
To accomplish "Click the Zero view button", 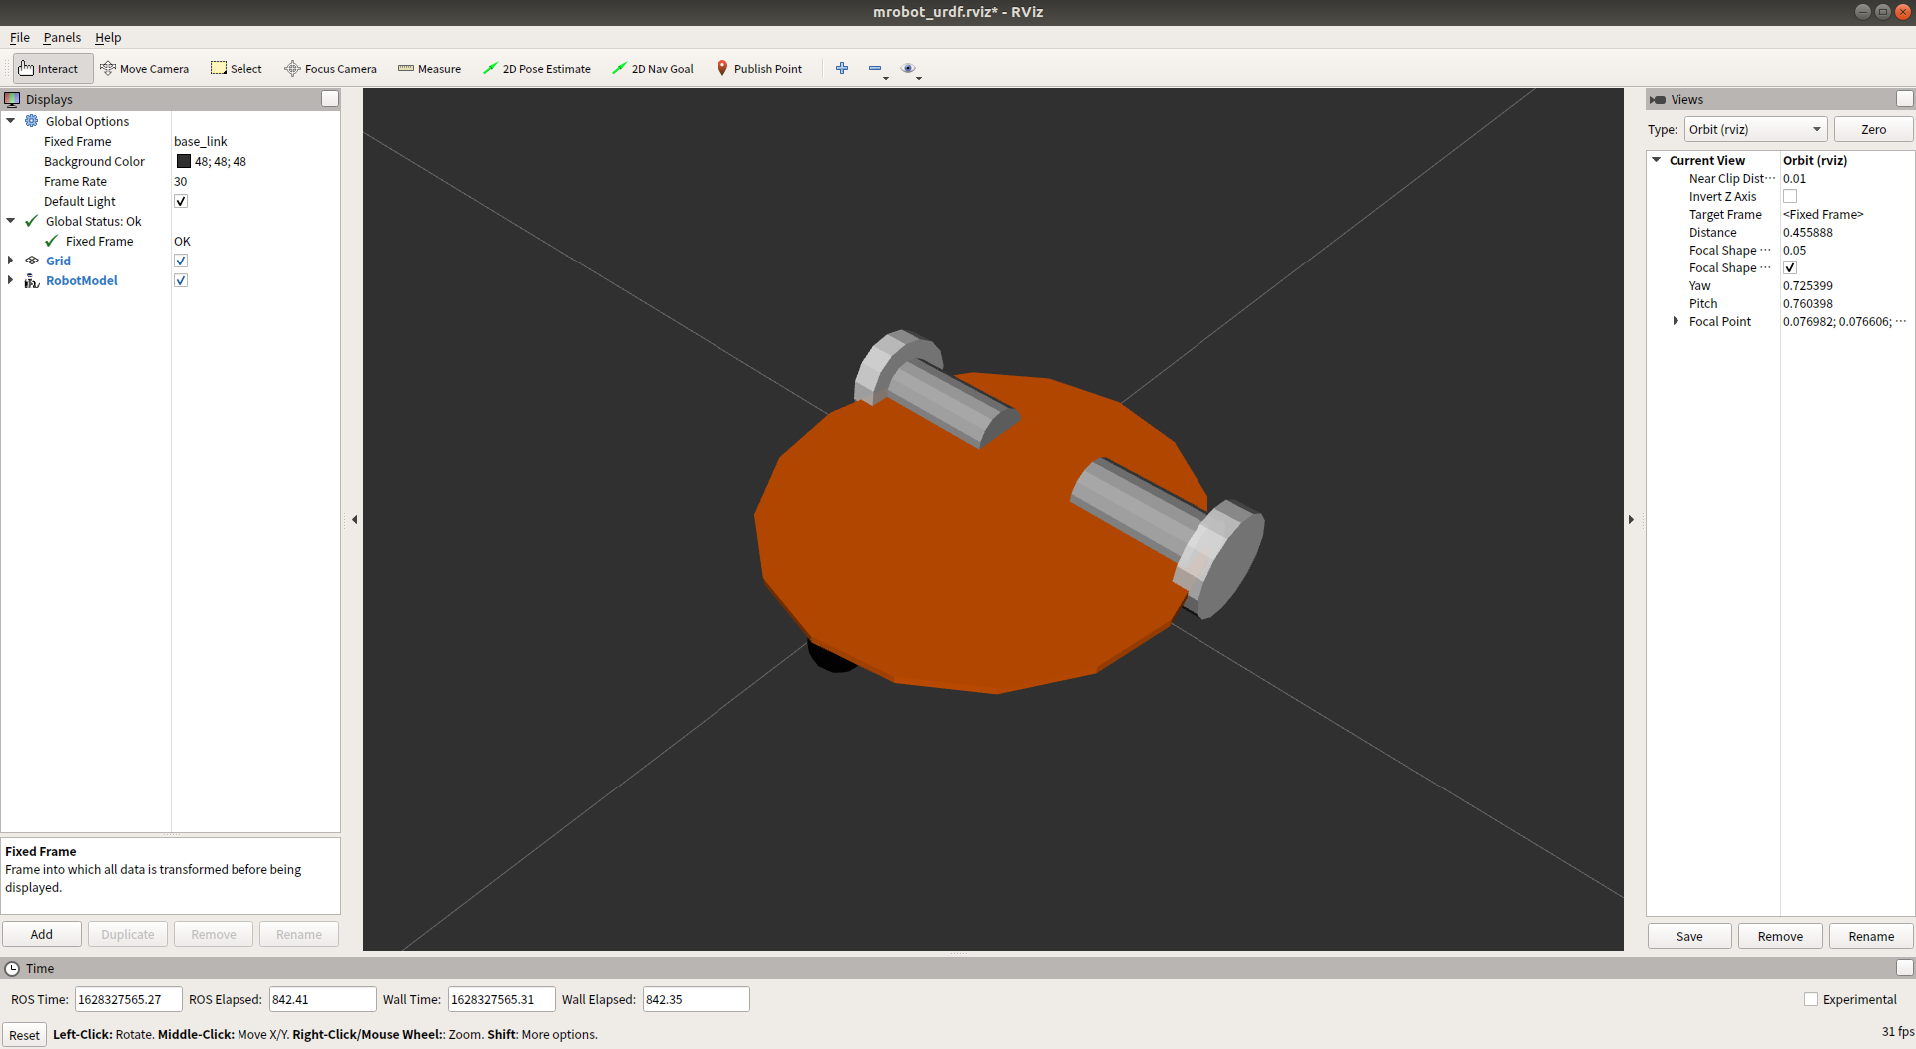I will pyautogui.click(x=1873, y=129).
